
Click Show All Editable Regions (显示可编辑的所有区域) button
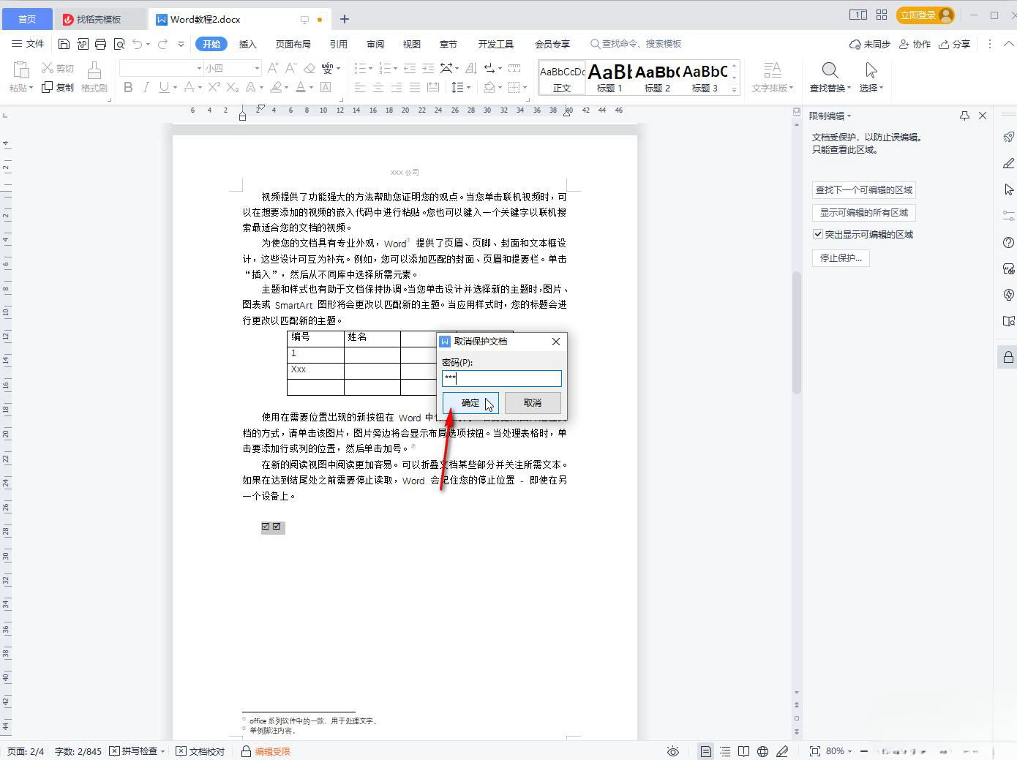pyautogui.click(x=864, y=213)
